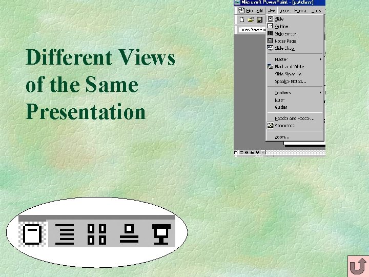Click the Slide Show icon in PowerPoint's bottom bar
This screenshot has height=277, width=369.
(257, 152)
